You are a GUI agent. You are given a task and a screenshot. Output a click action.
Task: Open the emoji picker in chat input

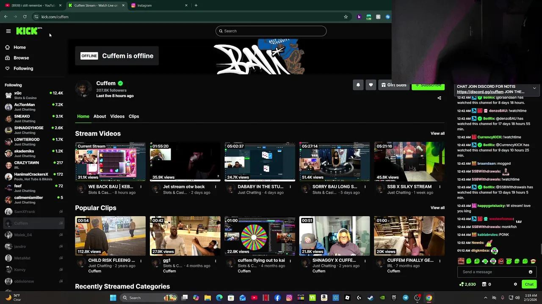tap(530, 272)
